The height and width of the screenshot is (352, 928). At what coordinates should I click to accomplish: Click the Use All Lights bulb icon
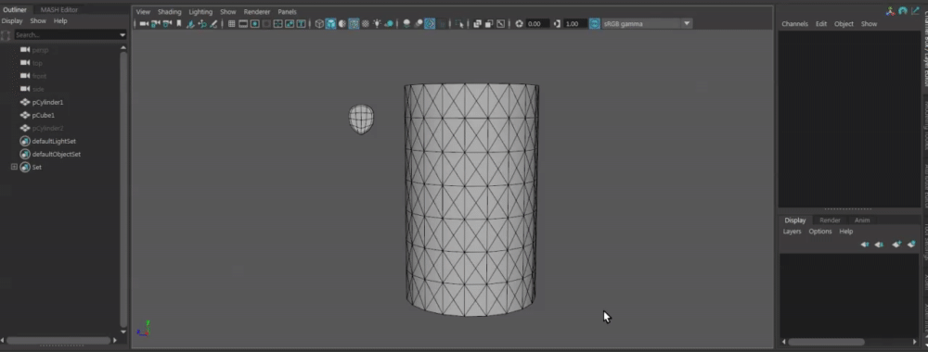click(x=377, y=24)
